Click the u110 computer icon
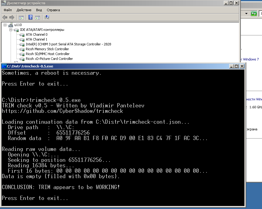 click(11, 25)
